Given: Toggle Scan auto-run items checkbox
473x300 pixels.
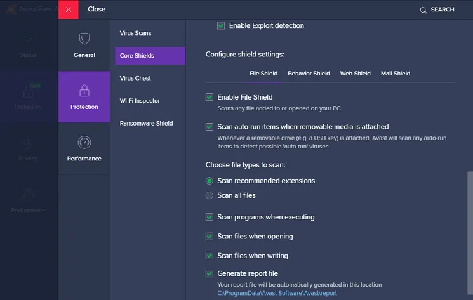Looking at the screenshot, I should pos(210,127).
